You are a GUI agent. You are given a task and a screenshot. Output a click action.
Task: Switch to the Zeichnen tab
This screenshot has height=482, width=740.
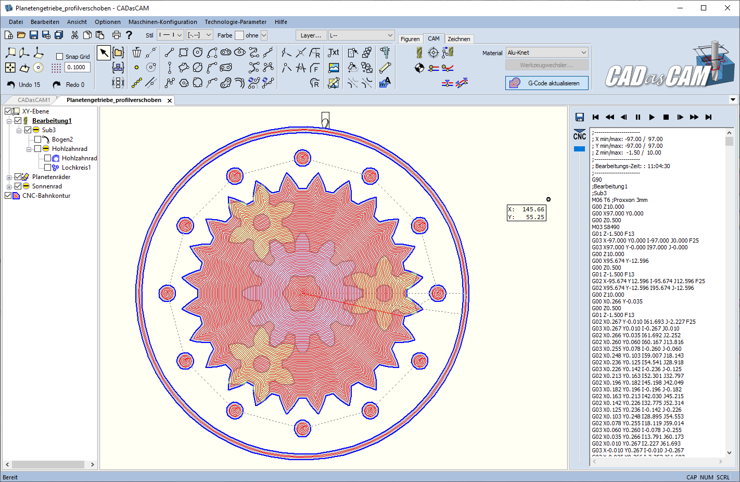pos(458,39)
